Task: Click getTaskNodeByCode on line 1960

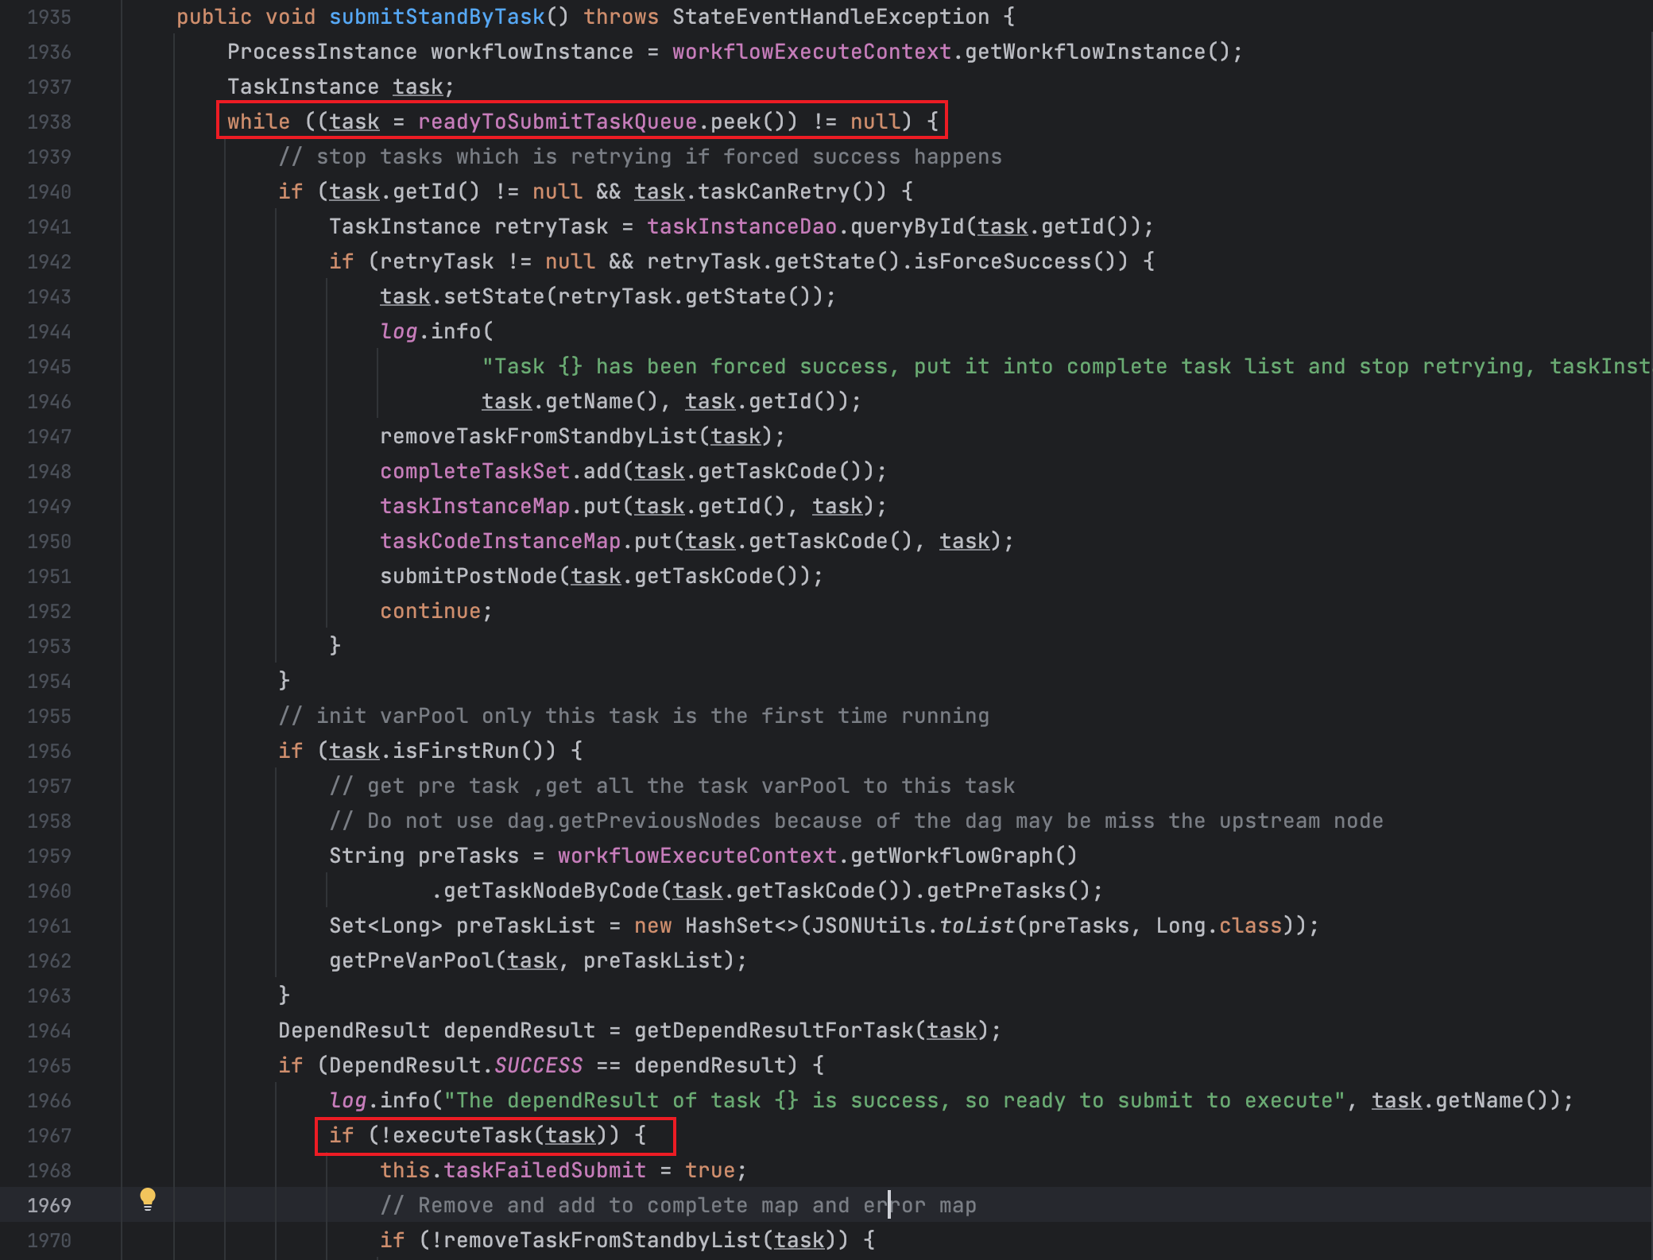Action: pos(552,891)
